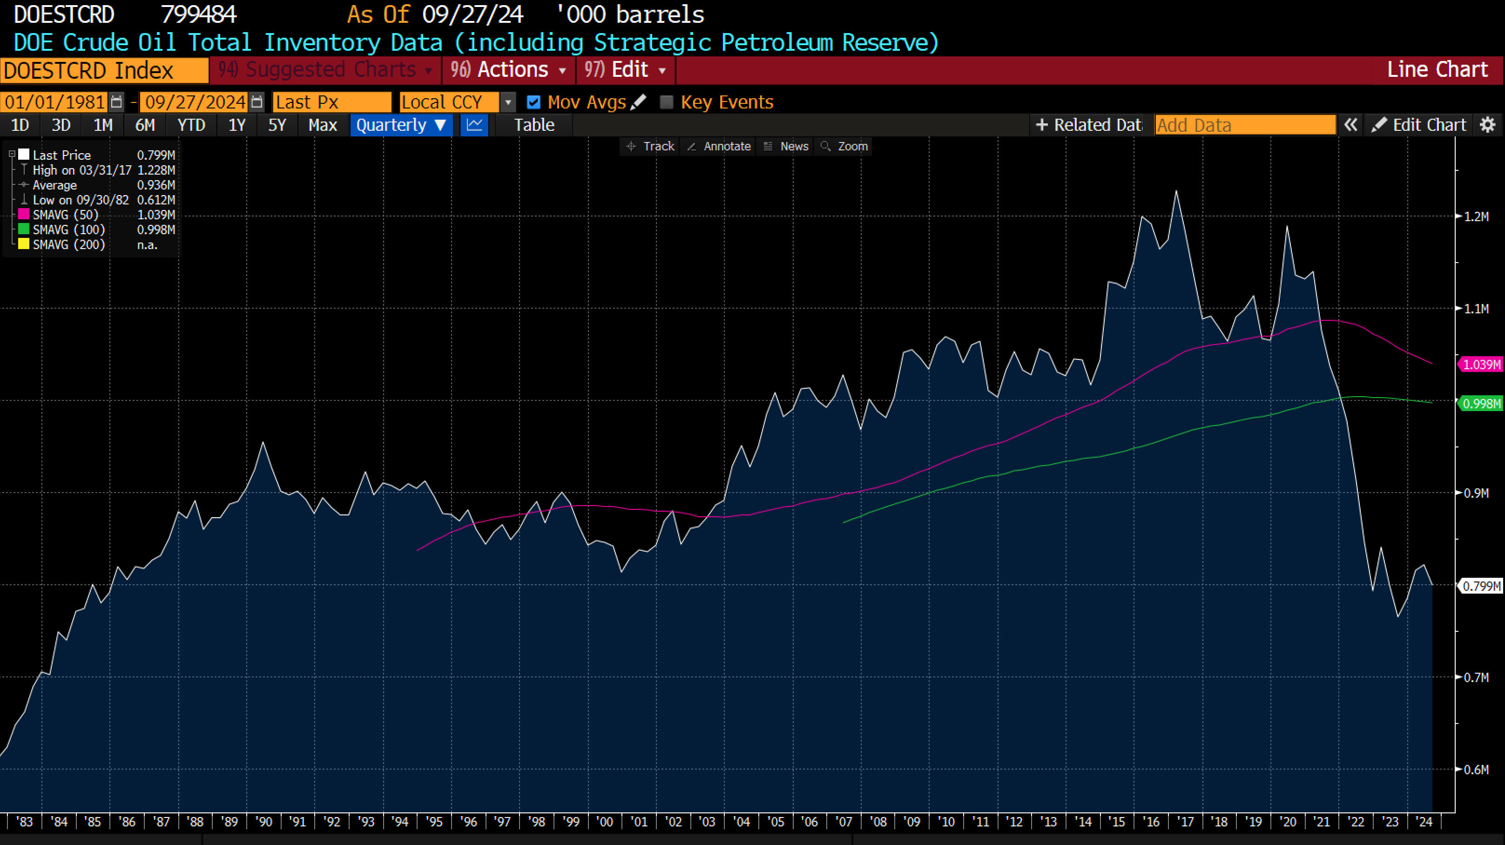This screenshot has height=845, width=1505.
Task: Open the News overlay tool
Action: tap(786, 146)
